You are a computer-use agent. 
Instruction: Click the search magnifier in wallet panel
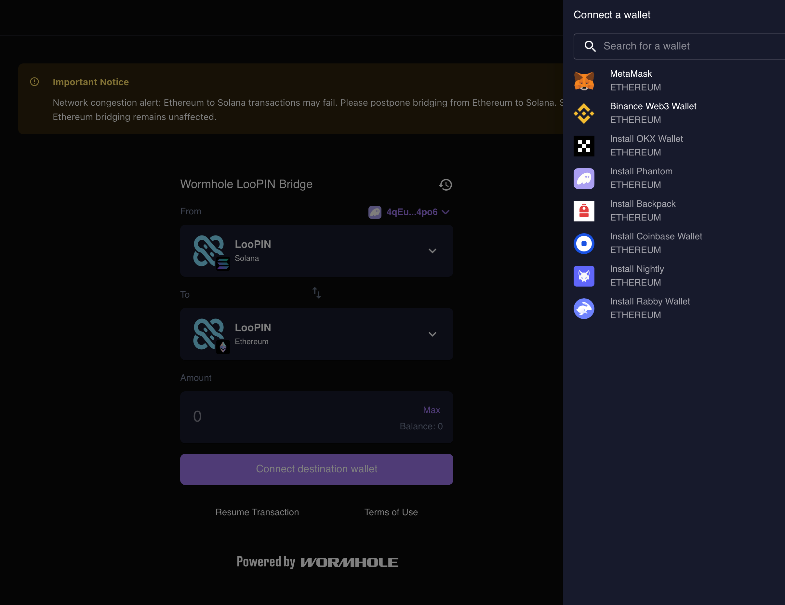pos(590,47)
